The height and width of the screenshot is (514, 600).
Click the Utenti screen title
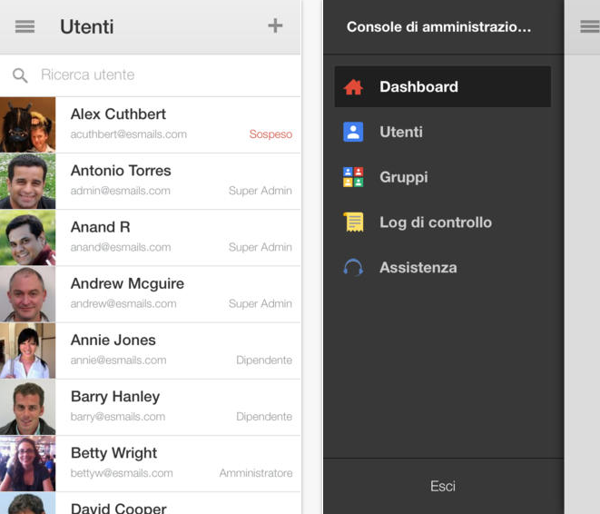click(87, 27)
